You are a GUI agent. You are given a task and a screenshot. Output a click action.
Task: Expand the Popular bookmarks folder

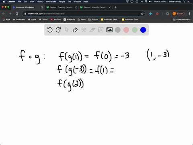click(93, 19)
